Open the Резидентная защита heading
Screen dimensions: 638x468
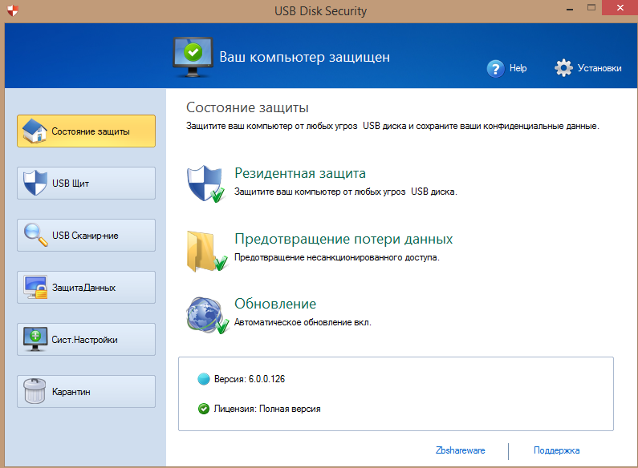300,173
